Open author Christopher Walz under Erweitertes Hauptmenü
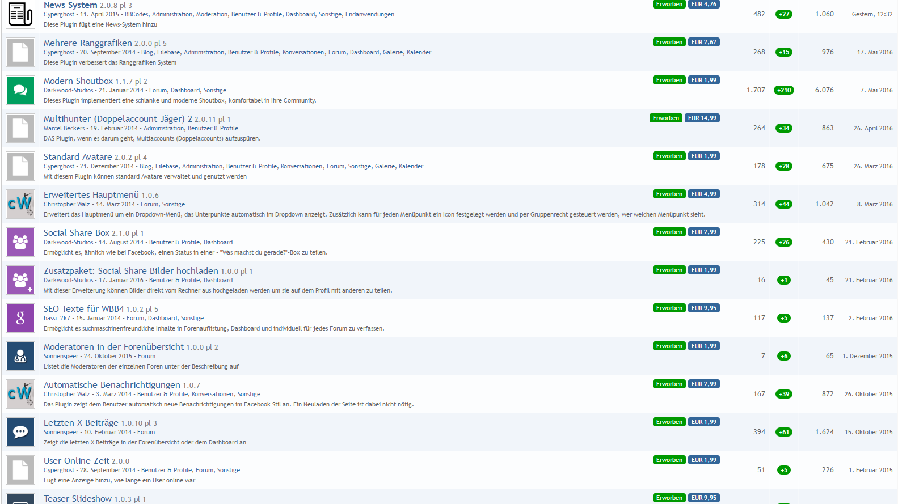The height and width of the screenshot is (504, 898). coord(66,205)
